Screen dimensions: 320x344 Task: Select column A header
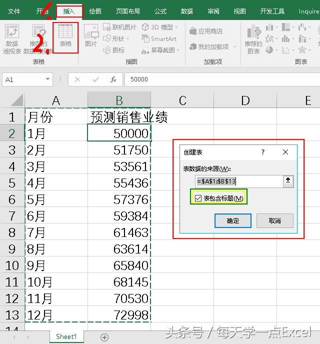pos(56,100)
